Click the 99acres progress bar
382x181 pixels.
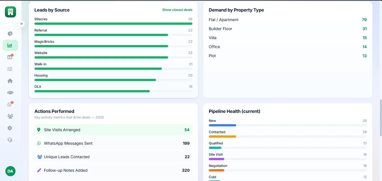113,24
